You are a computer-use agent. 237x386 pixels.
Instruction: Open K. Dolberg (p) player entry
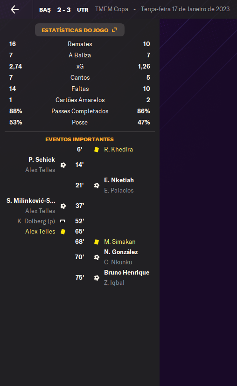click(x=36, y=221)
